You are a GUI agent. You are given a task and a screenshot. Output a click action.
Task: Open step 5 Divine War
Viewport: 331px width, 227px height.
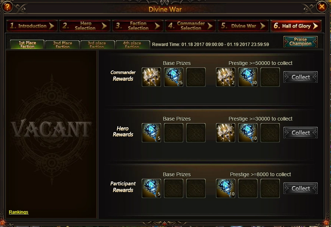243,26
